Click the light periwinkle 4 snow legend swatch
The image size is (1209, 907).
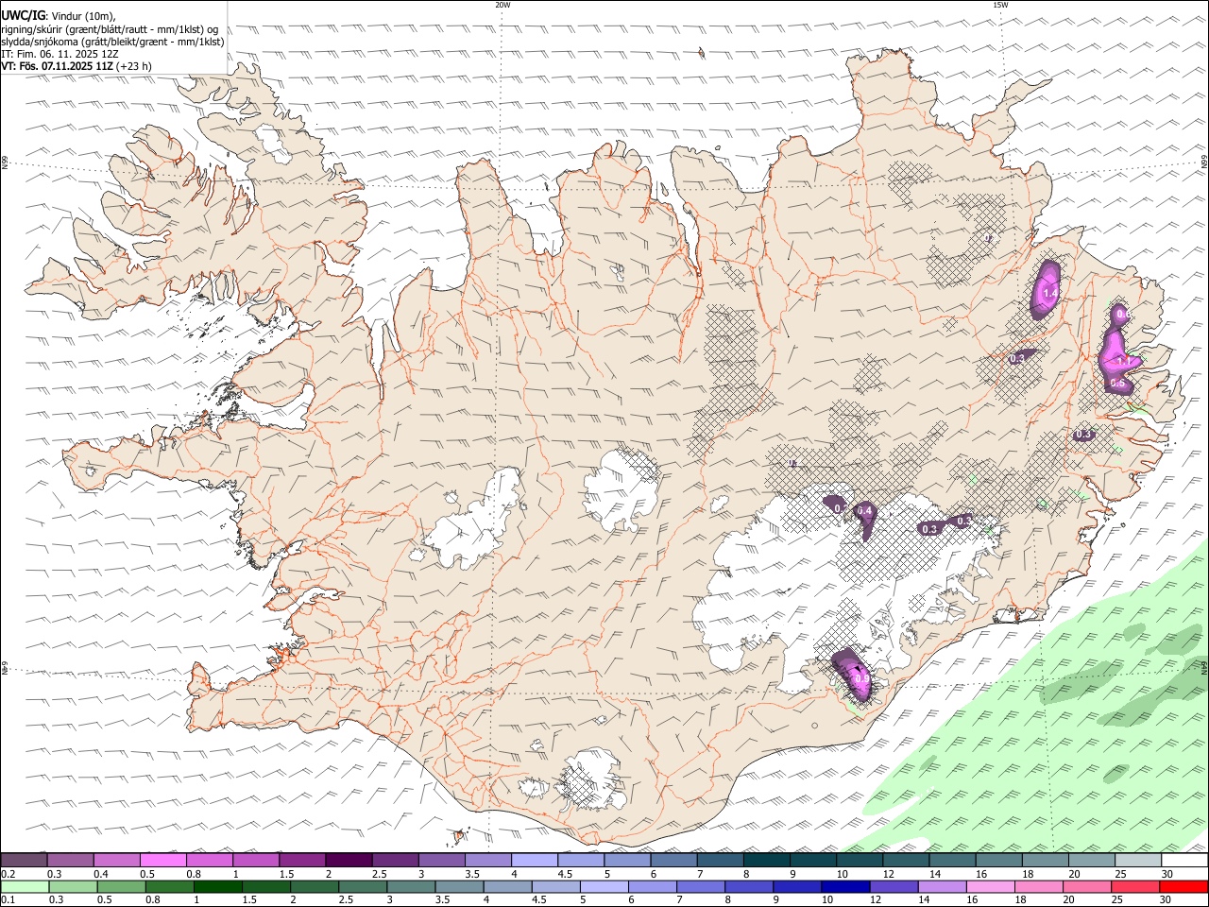point(535,860)
